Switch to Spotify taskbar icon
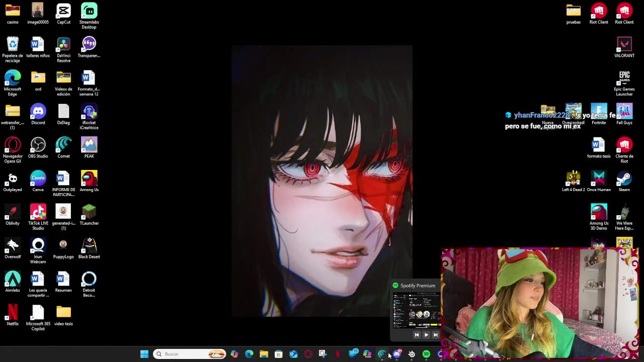The height and width of the screenshot is (362, 644). click(426, 354)
